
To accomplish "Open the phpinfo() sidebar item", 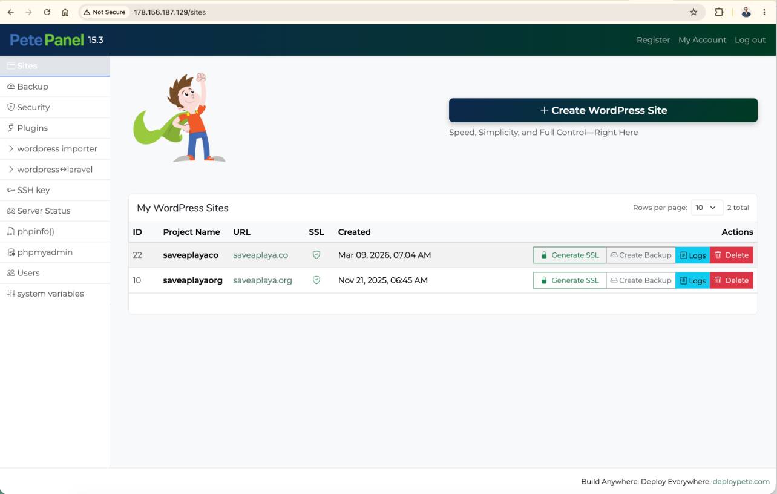I will click(55, 231).
